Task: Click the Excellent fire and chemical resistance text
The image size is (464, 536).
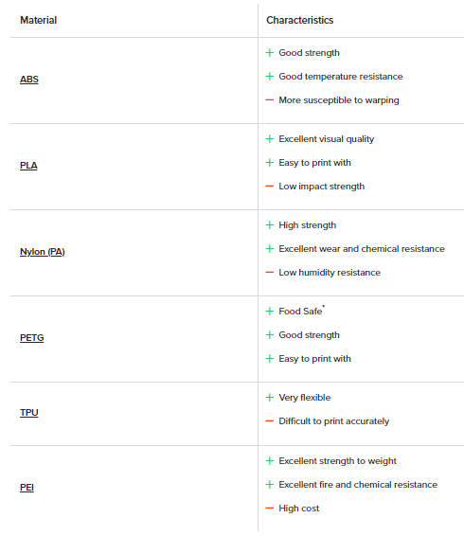Action: click(358, 485)
